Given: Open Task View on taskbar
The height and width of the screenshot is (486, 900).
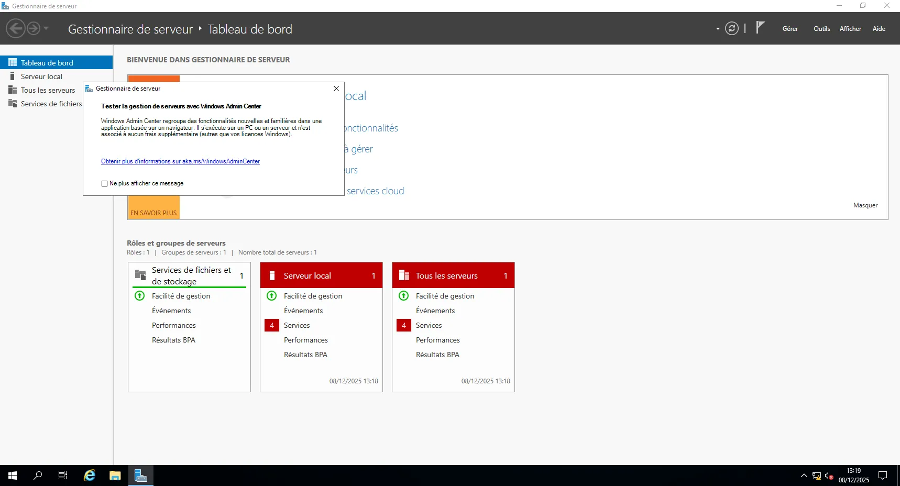Looking at the screenshot, I should pos(63,476).
